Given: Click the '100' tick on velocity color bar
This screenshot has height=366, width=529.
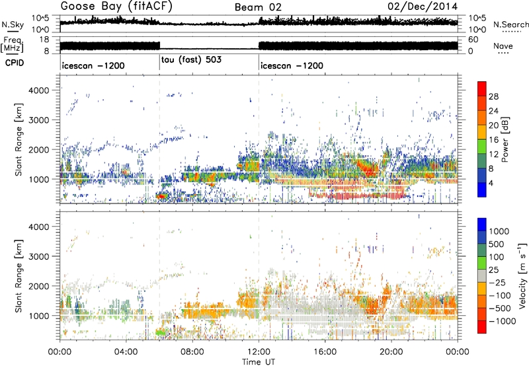Looking at the screenshot, I should (x=497, y=257).
